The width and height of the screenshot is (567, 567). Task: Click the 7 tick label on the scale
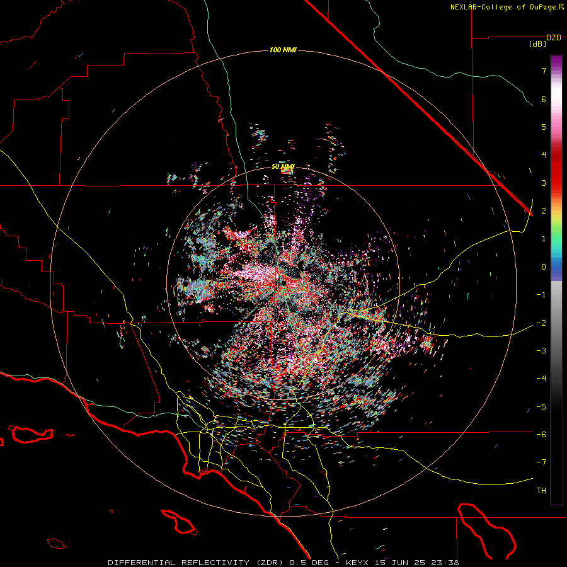tap(544, 71)
